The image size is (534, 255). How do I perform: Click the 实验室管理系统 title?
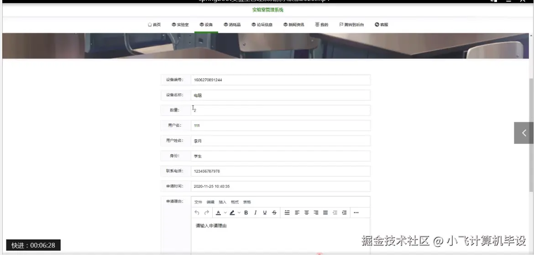click(x=267, y=10)
